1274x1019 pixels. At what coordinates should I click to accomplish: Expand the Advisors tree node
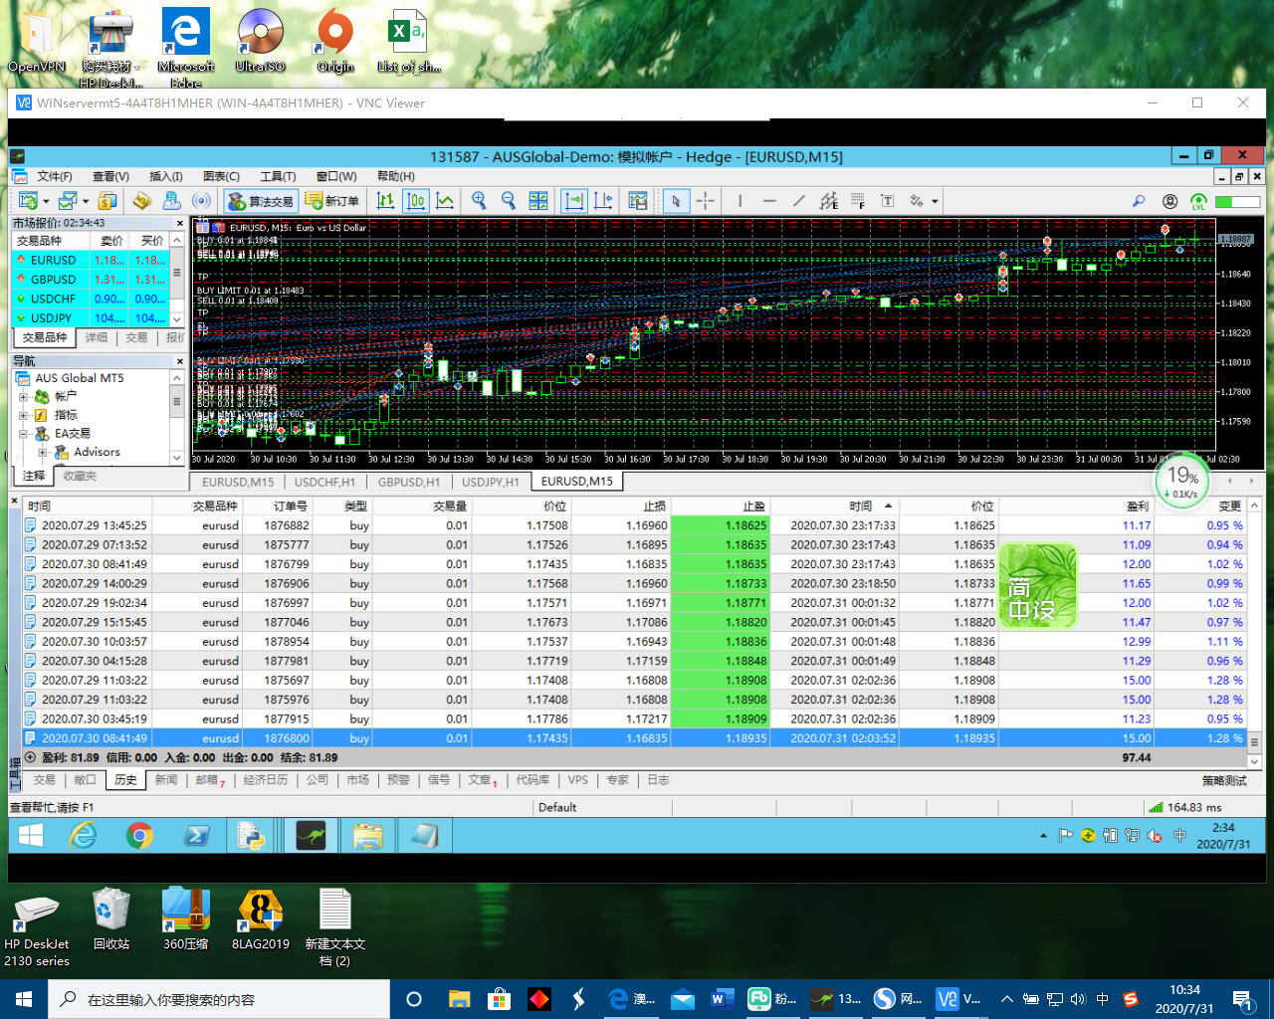pyautogui.click(x=42, y=453)
